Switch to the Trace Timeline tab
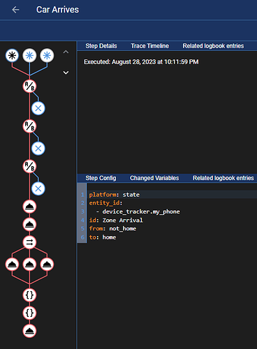The image size is (257, 349). pyautogui.click(x=149, y=46)
